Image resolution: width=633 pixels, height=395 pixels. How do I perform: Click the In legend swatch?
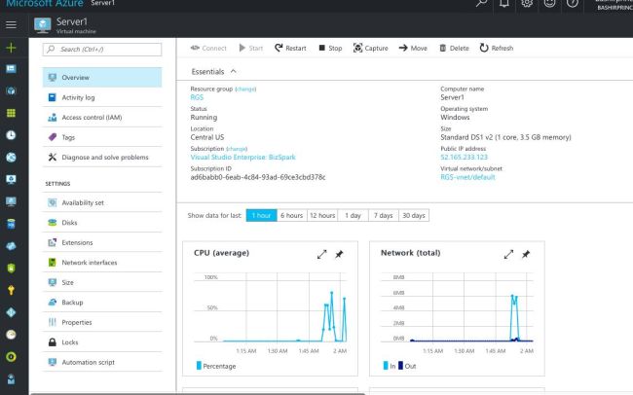point(385,366)
